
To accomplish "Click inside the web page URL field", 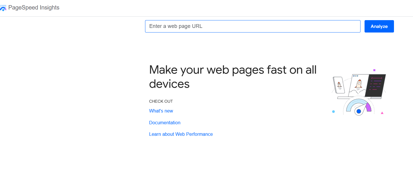I will (x=253, y=26).
